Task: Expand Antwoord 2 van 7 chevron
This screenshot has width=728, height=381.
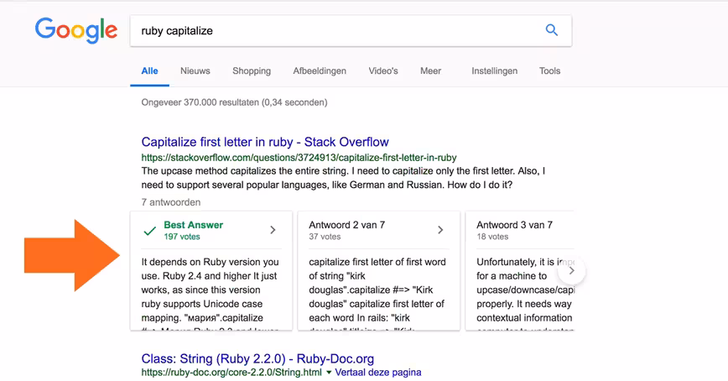Action: tap(440, 230)
